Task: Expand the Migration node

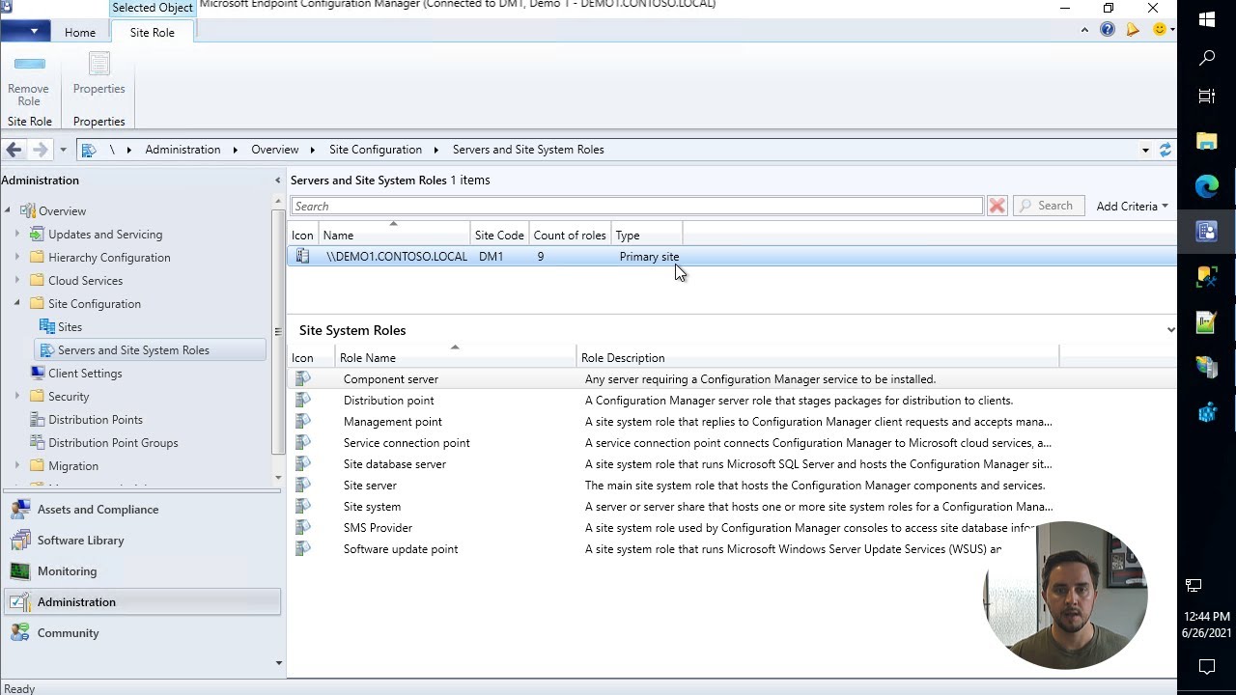Action: click(16, 466)
